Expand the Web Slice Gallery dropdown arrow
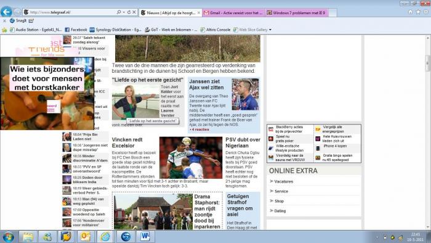 coord(270,30)
